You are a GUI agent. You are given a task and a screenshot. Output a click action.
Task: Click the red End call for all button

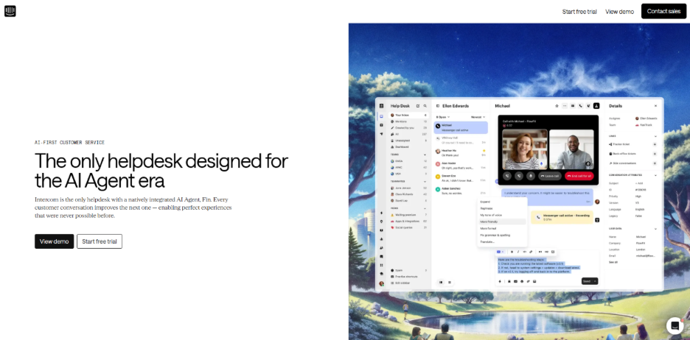[579, 176]
